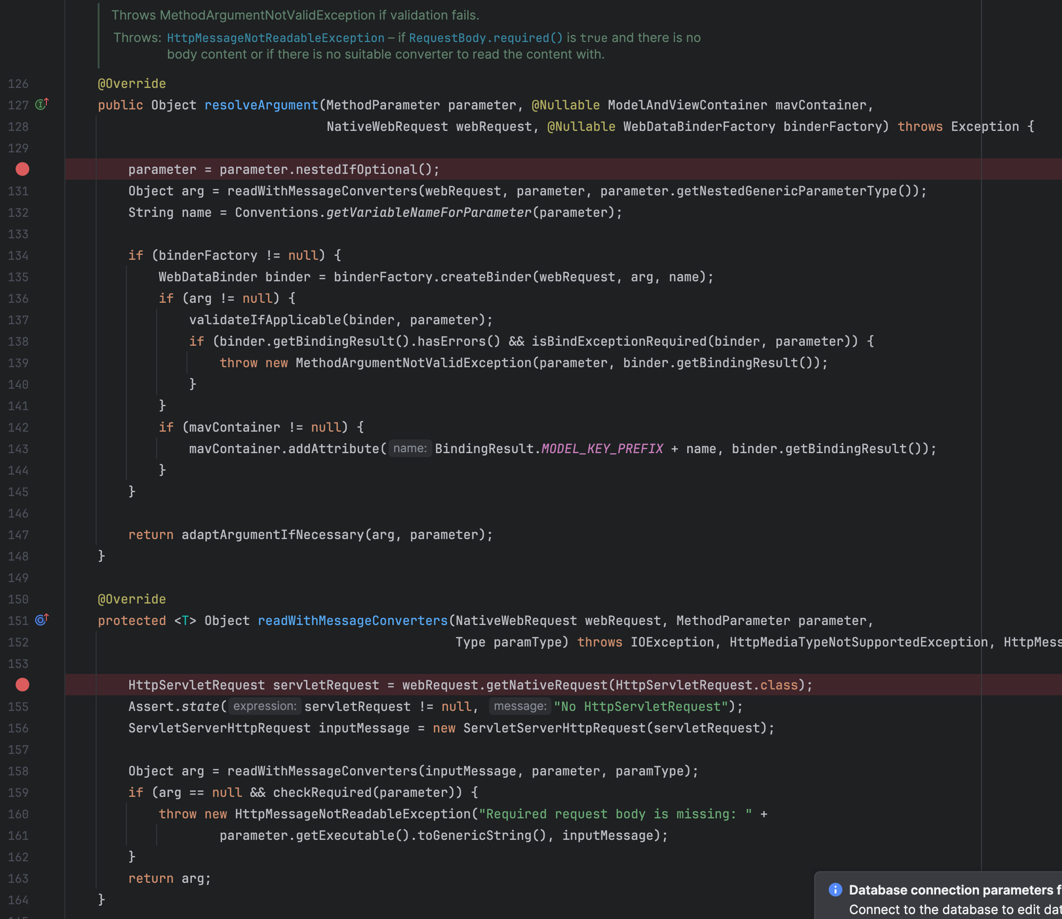The image size is (1062, 919).
Task: Click line number 158 in the gutter
Action: [18, 771]
